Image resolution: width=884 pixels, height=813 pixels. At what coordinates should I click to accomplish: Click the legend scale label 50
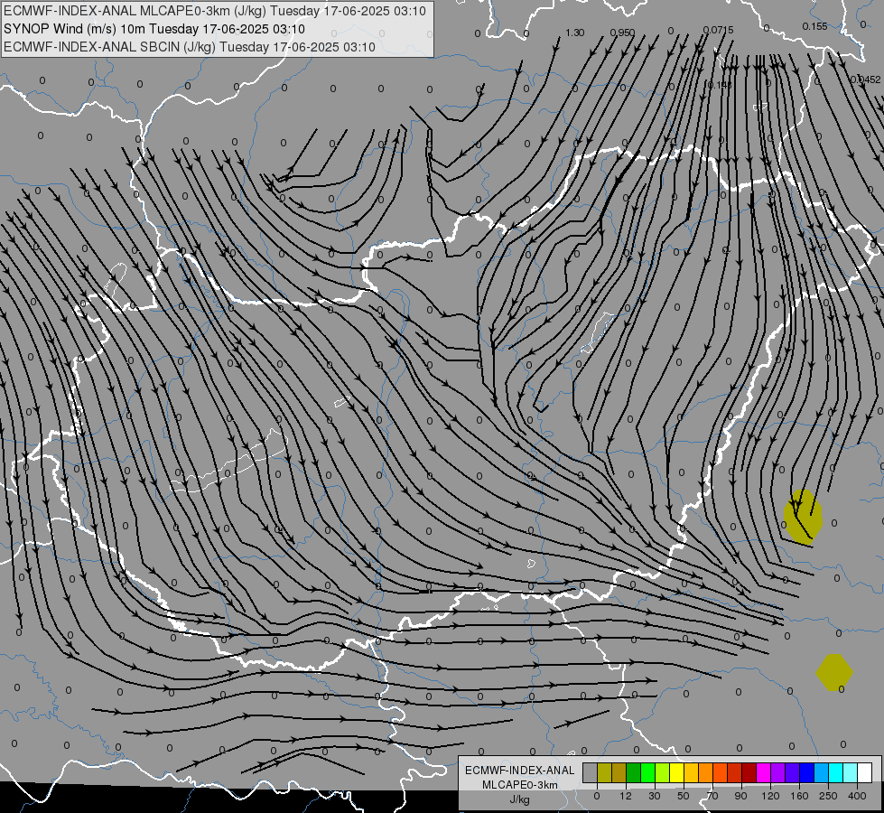click(684, 796)
